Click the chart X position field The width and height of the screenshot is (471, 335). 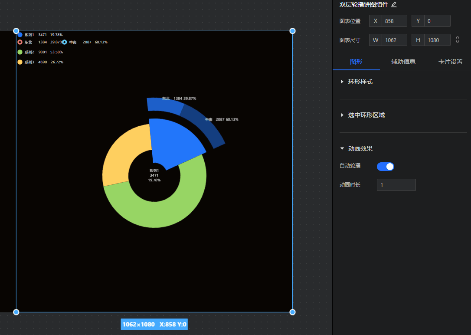click(394, 21)
